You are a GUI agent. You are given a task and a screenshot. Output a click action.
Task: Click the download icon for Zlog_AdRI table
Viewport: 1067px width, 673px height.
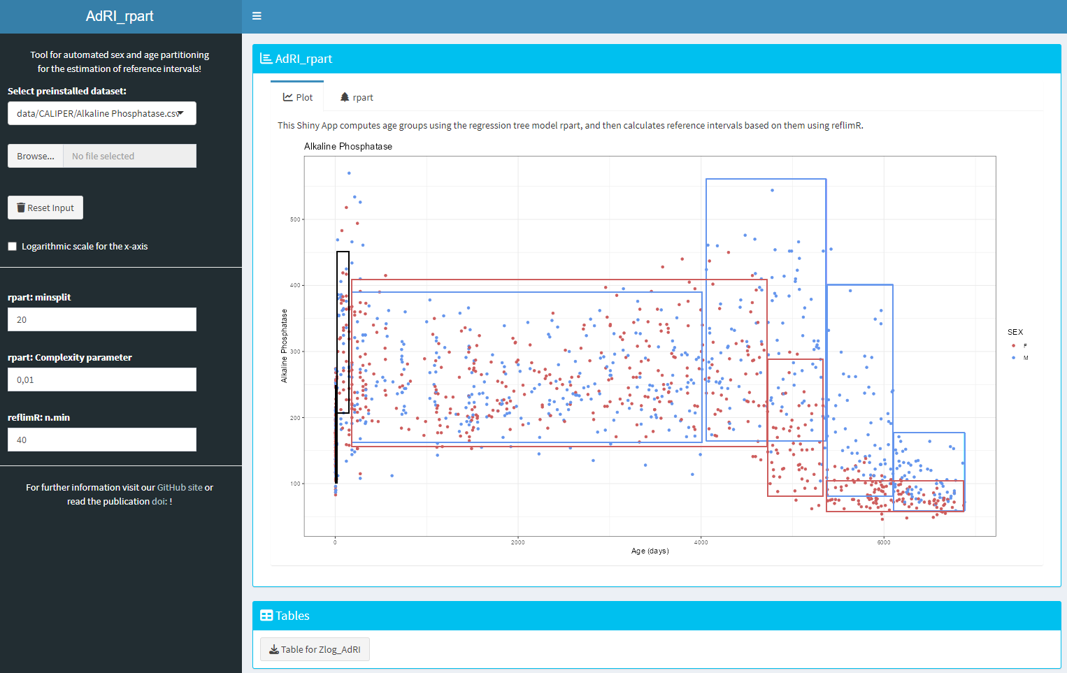(274, 649)
